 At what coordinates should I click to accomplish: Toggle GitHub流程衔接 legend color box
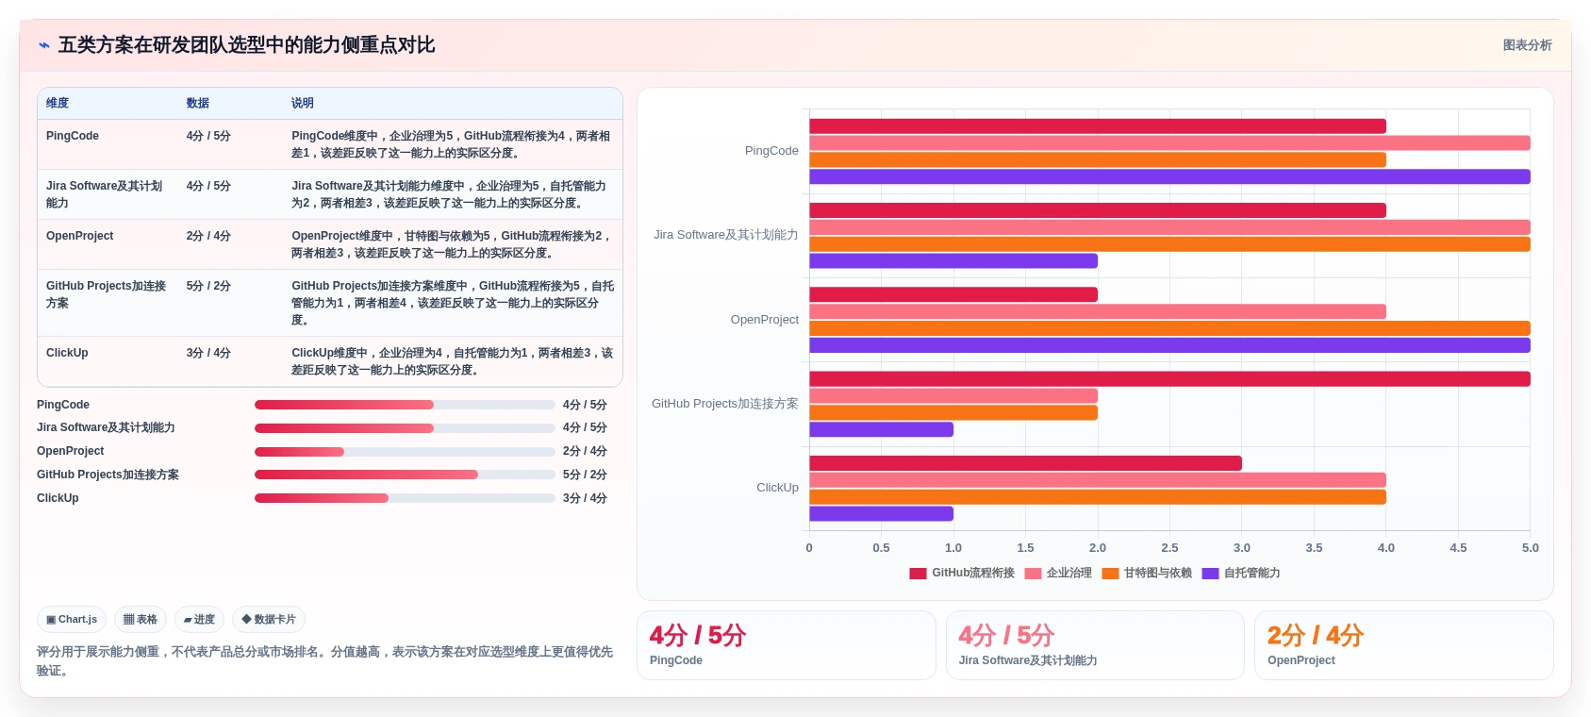pos(918,574)
